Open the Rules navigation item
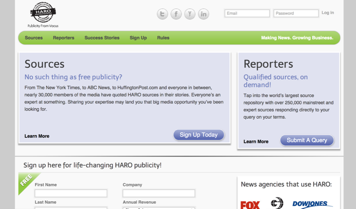356x209 pixels. (163, 38)
